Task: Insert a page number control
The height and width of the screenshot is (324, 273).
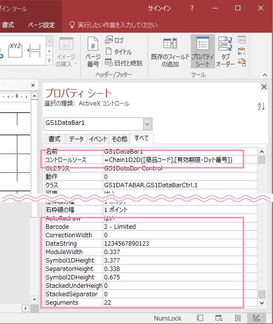Action: tap(93, 52)
